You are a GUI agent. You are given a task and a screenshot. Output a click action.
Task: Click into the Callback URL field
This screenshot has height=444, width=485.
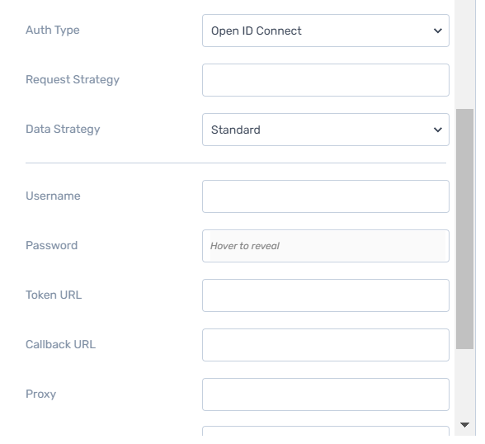tap(325, 345)
